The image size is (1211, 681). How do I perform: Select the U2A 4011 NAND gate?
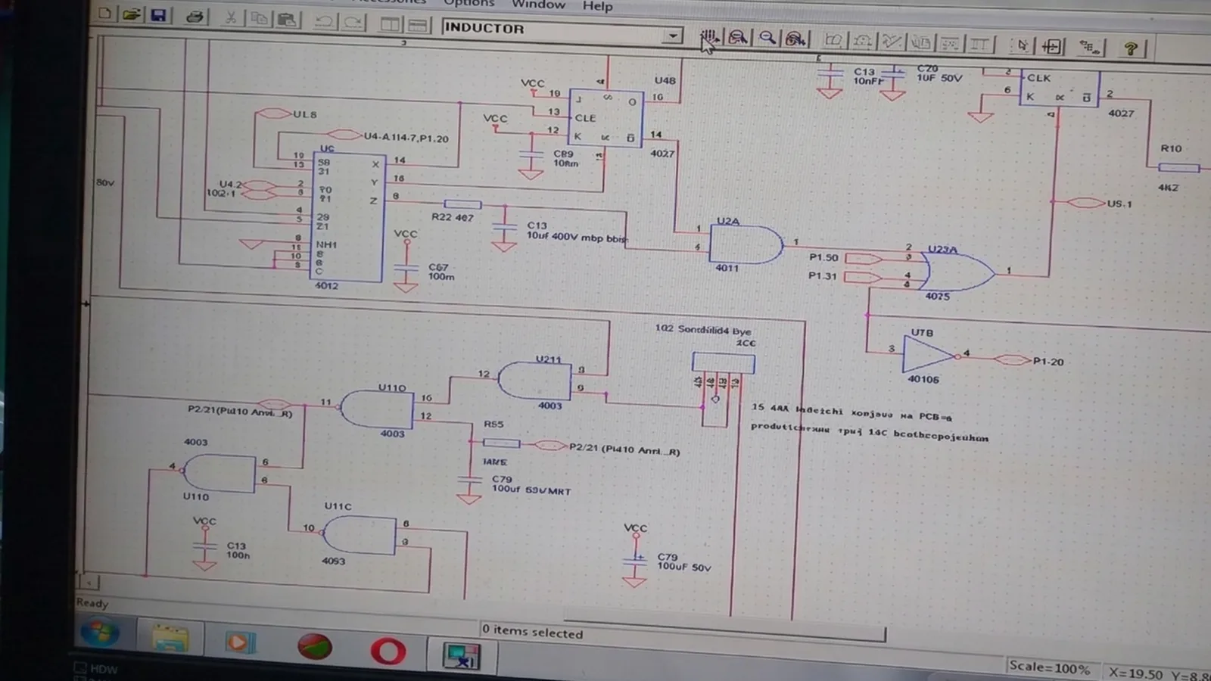[x=746, y=245]
